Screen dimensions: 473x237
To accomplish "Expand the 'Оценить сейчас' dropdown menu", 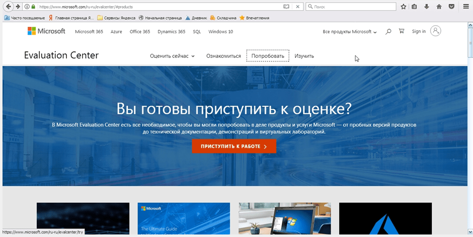I will click(x=172, y=56).
